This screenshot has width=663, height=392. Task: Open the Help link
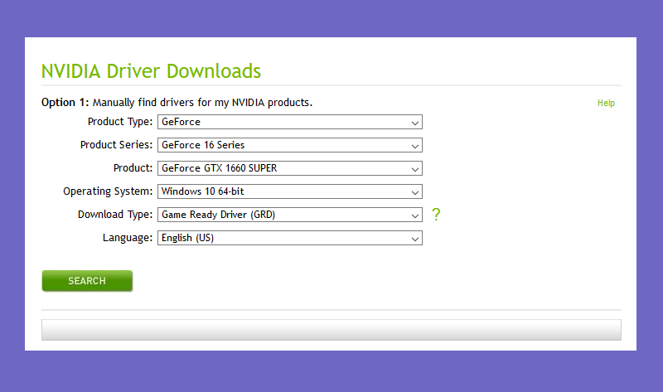tap(606, 104)
